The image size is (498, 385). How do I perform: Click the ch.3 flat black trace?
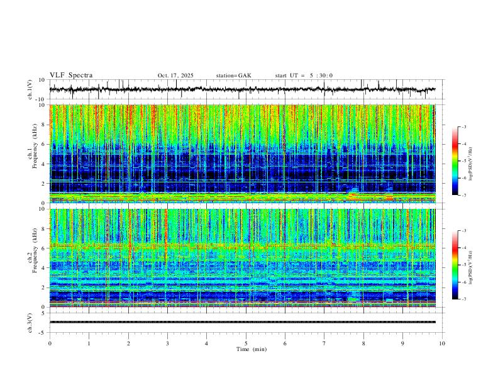(x=243, y=322)
